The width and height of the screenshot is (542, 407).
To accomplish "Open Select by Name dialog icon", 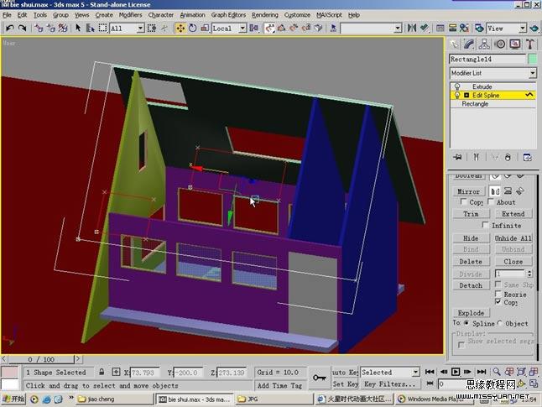I will [x=91, y=28].
